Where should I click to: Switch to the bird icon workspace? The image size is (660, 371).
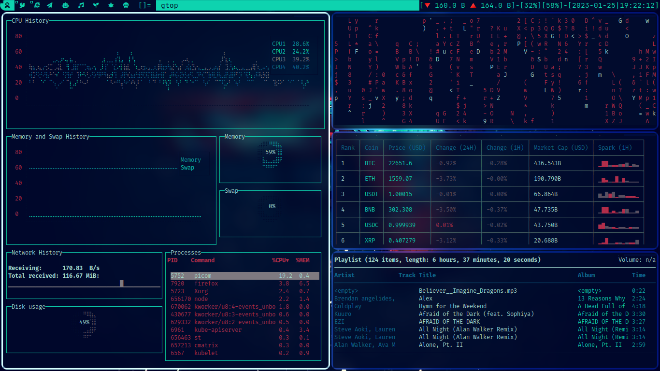(22, 5)
